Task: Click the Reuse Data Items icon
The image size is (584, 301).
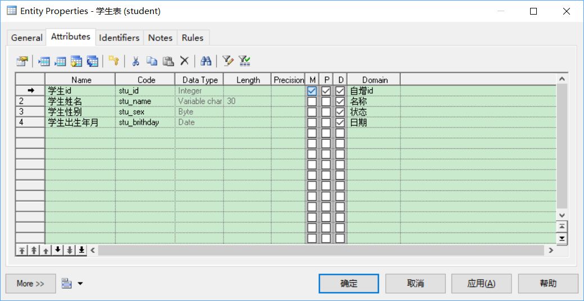Action: (92, 61)
